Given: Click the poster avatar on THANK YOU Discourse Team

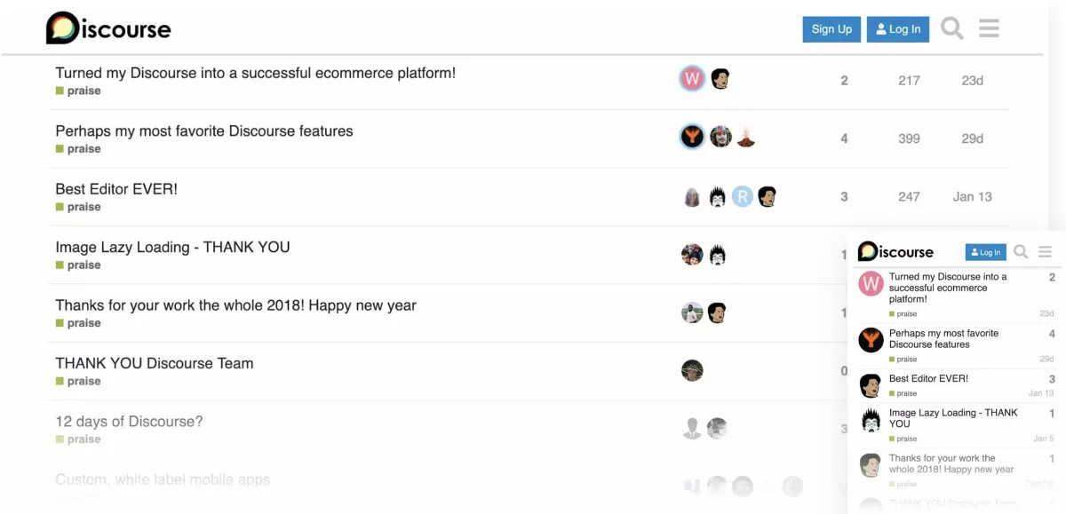Looking at the screenshot, I should (692, 370).
